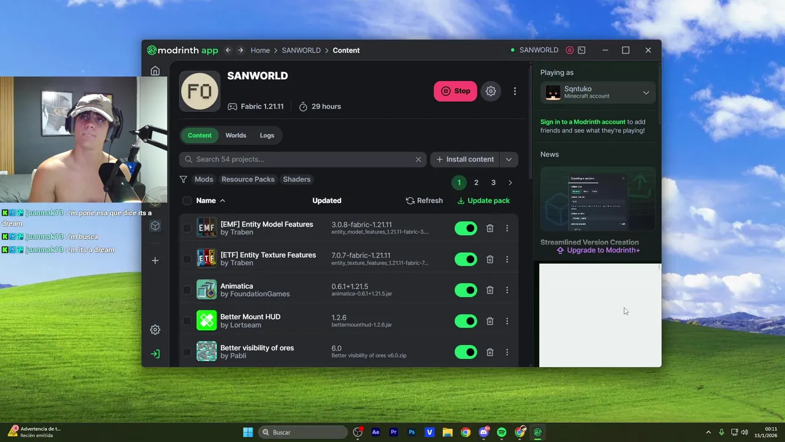Clear the search field with X icon
785x442 pixels.
[x=418, y=160]
